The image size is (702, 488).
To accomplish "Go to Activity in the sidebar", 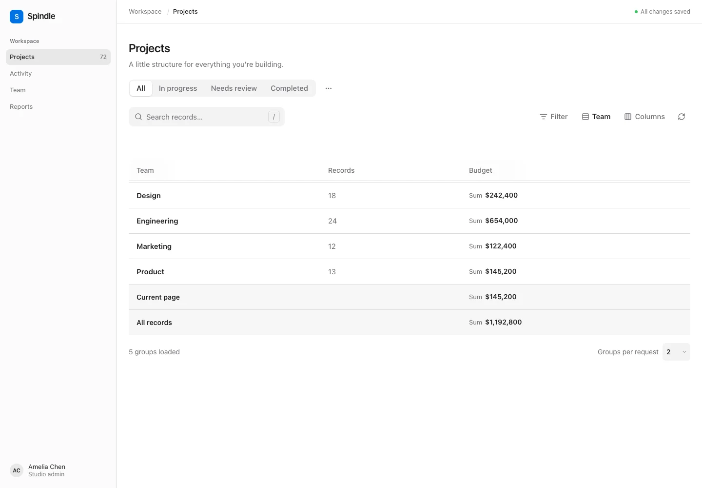I will [58, 74].
